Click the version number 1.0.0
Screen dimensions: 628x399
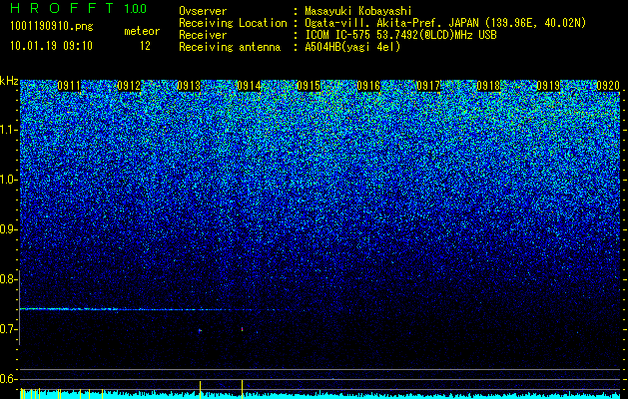[x=136, y=8]
